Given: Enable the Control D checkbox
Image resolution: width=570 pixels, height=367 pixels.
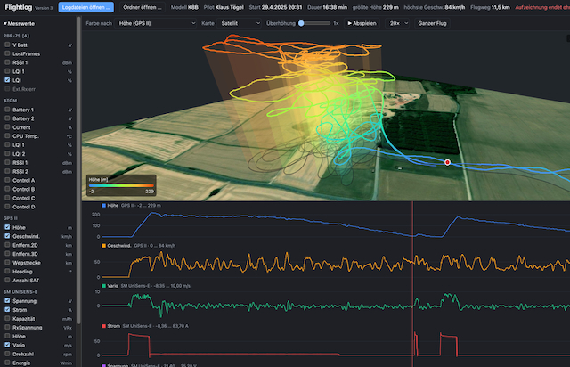Looking at the screenshot, I should coord(7,207).
